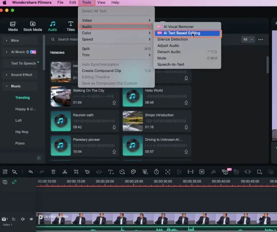Collapse the sidebar panel arrow

(x=39, y=158)
